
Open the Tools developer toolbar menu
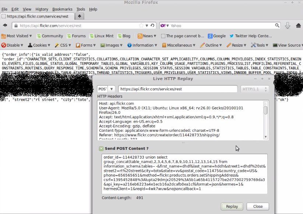260,45
